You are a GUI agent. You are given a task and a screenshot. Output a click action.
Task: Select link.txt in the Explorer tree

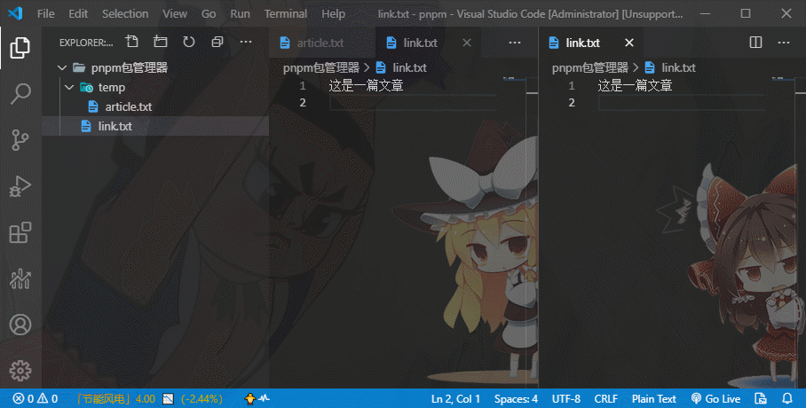155,127
